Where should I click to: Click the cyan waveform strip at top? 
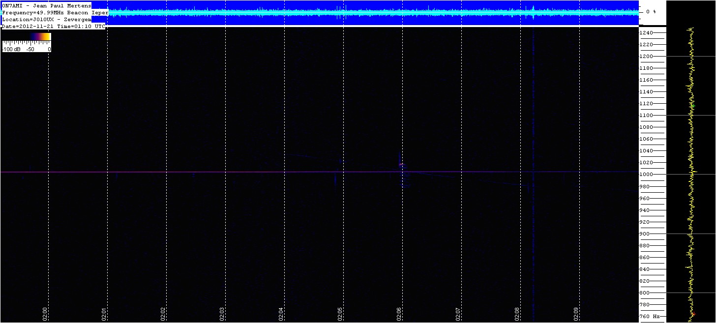pyautogui.click(x=374, y=13)
